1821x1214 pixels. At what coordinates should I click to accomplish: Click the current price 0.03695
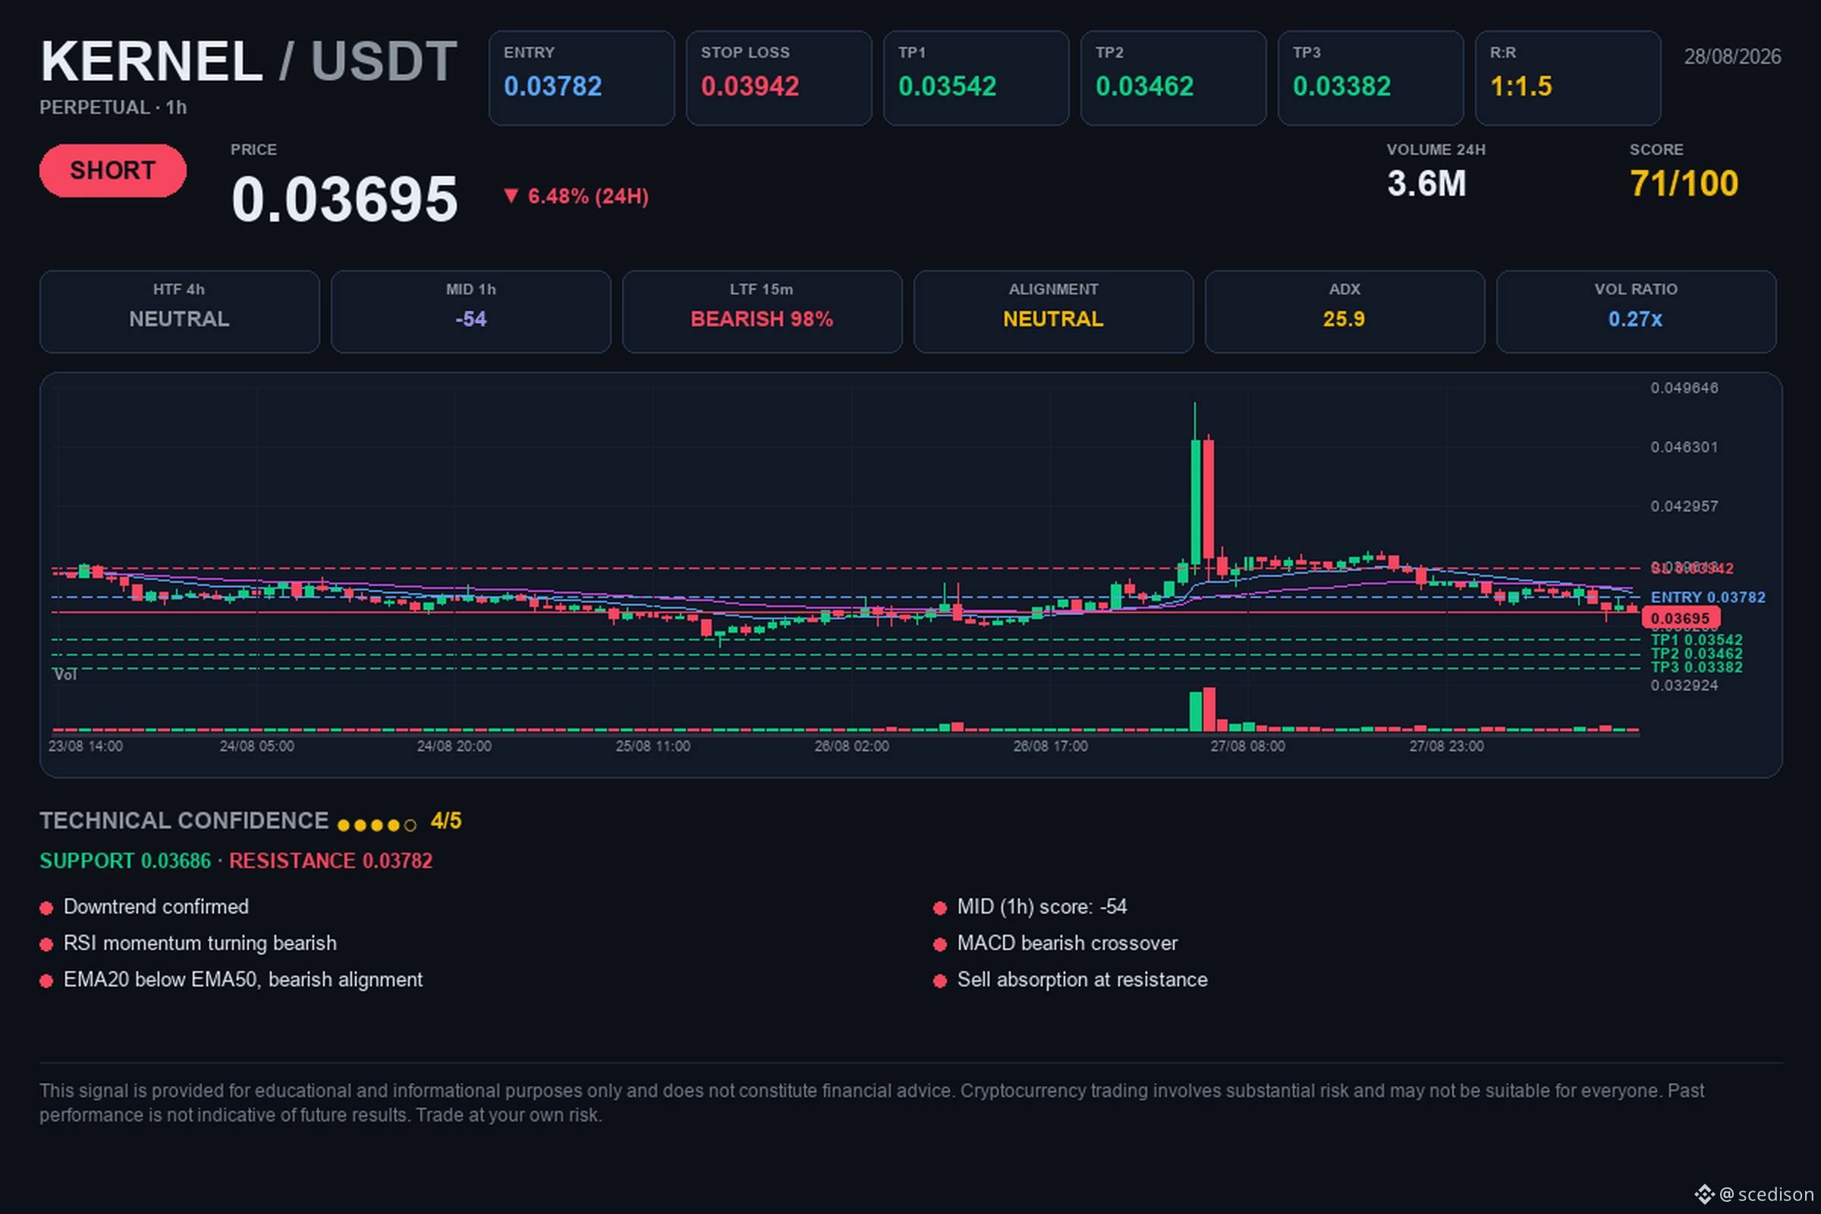pos(344,199)
